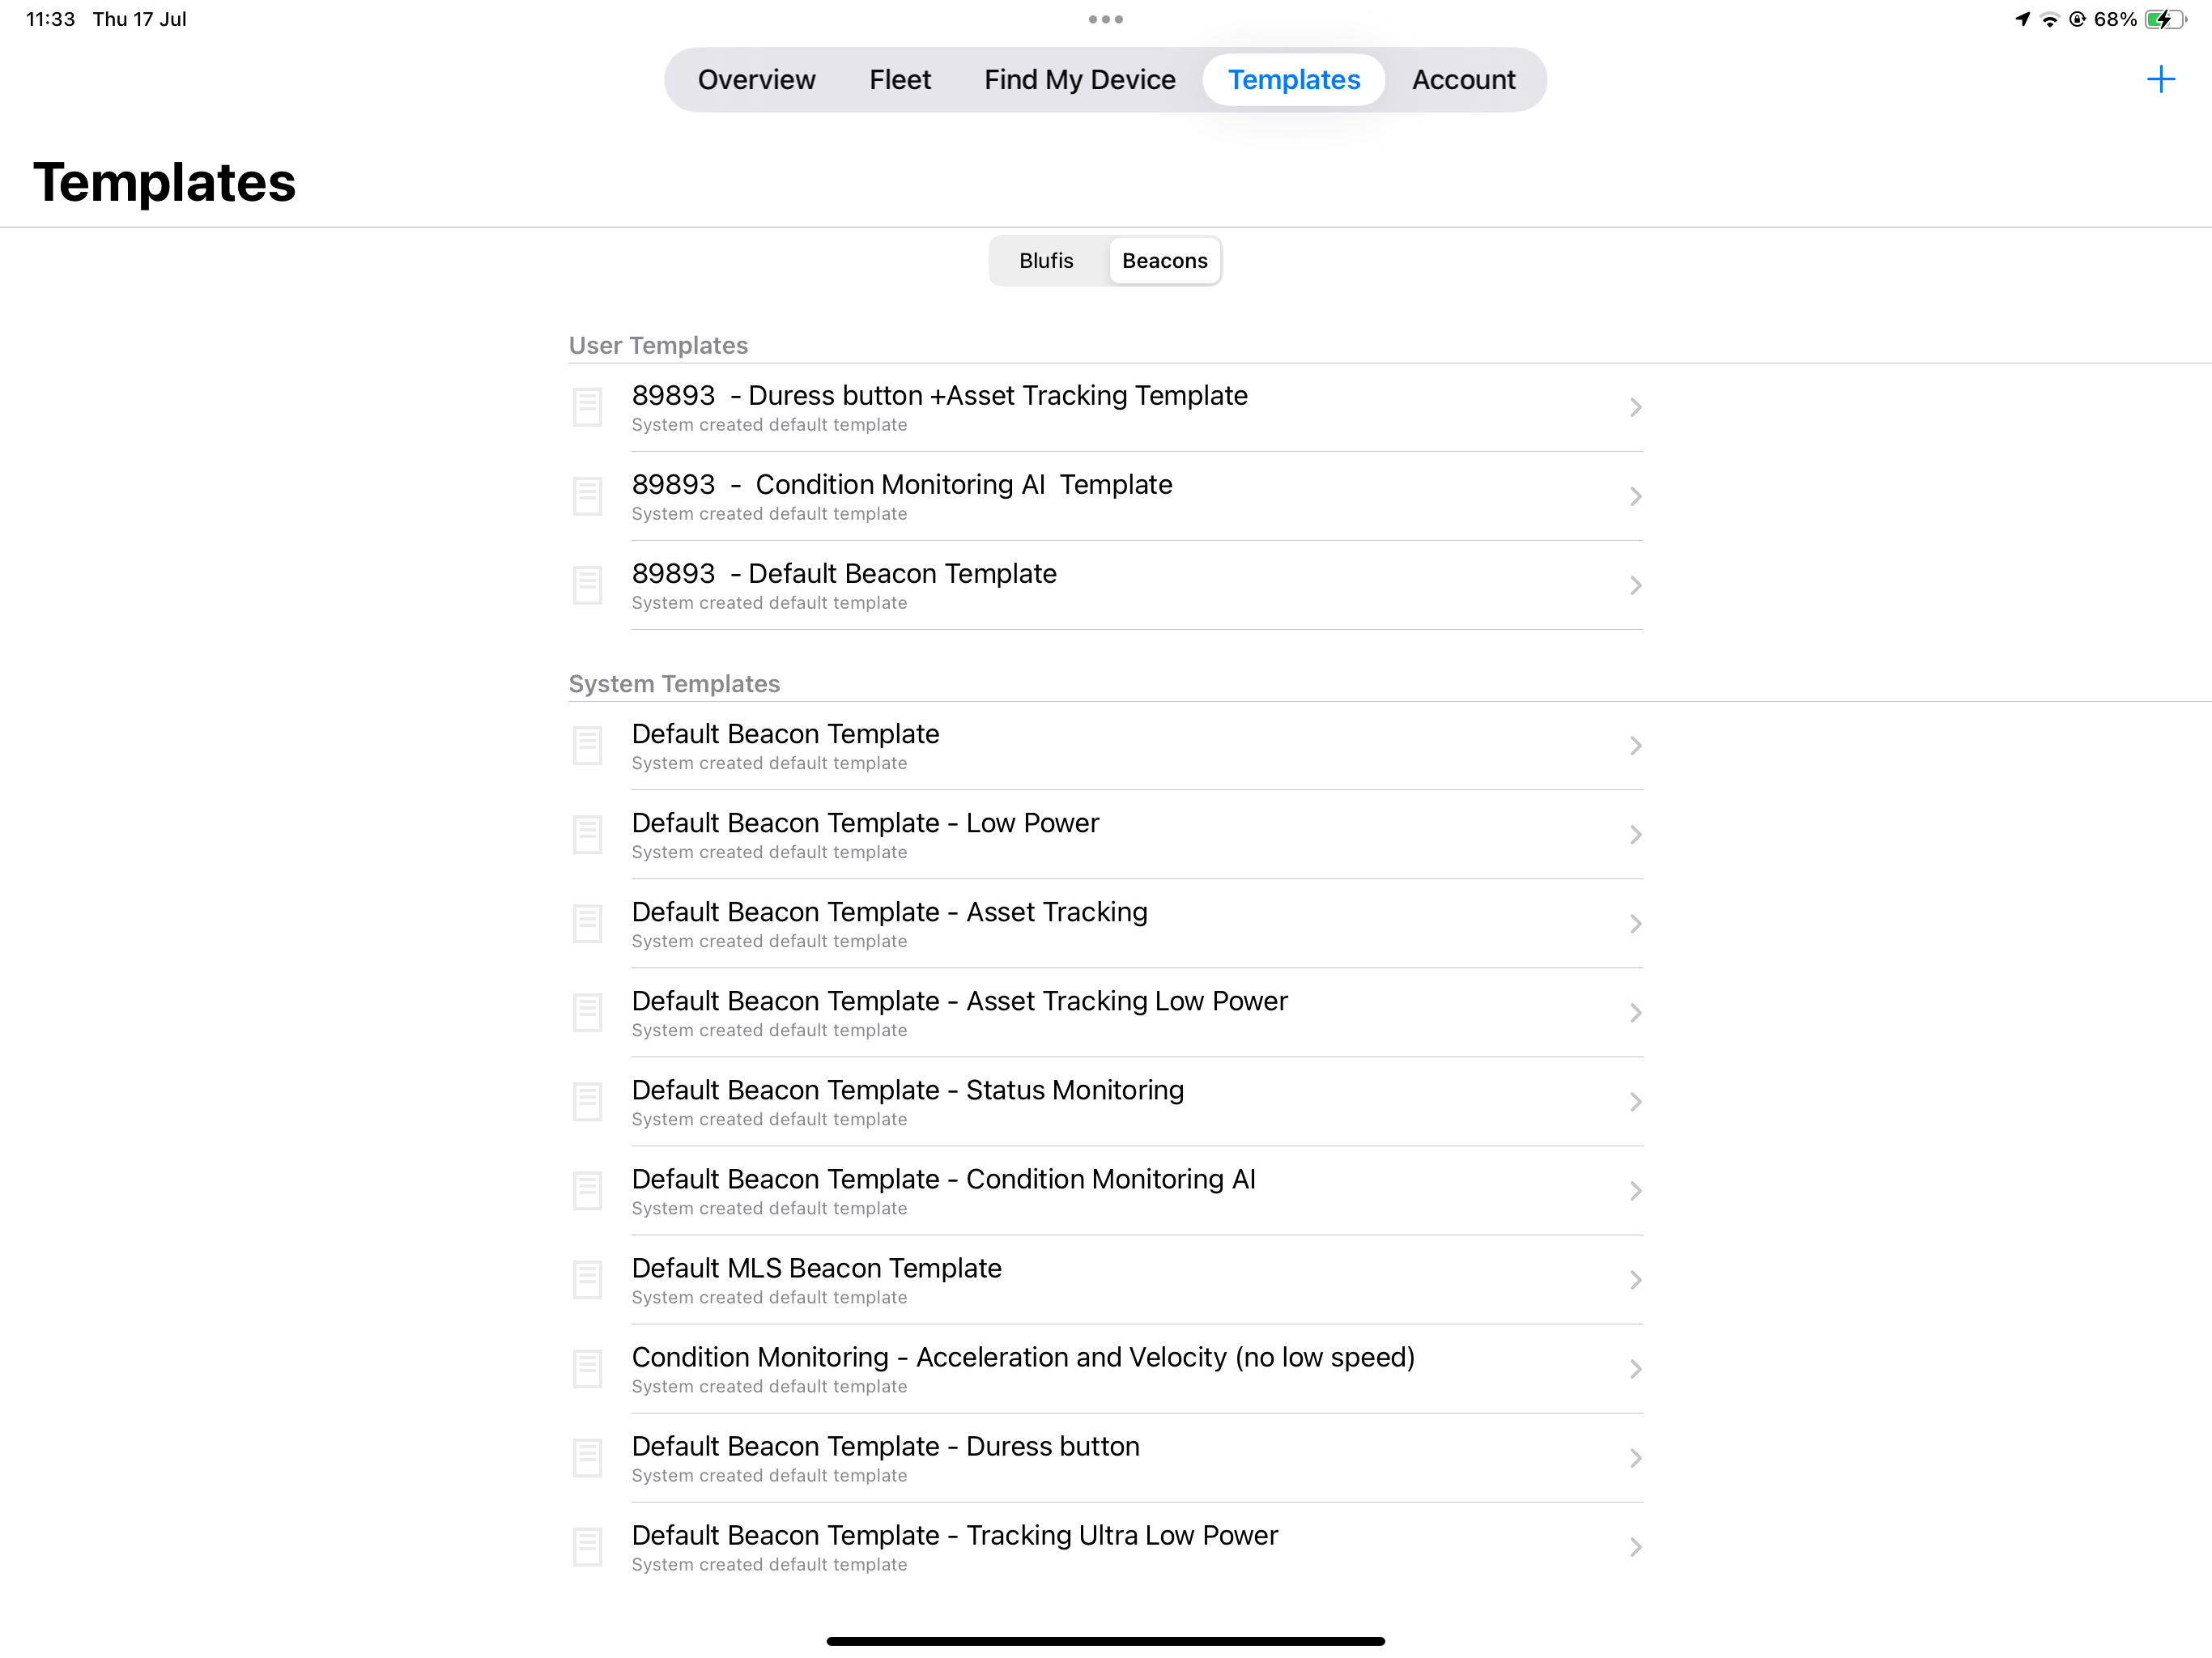Click document icon beside Default Duress button template
Image resolution: width=2212 pixels, height=1658 pixels.
pyautogui.click(x=587, y=1457)
